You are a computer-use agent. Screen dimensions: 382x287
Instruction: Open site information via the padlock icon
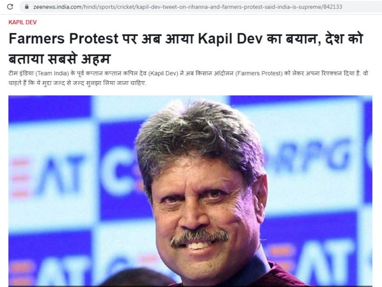pos(27,7)
